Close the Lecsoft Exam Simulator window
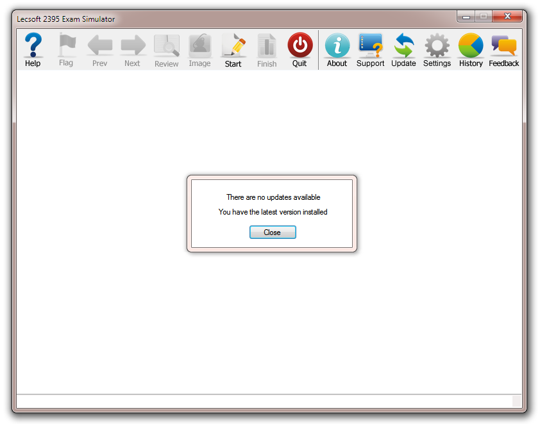 coord(507,16)
